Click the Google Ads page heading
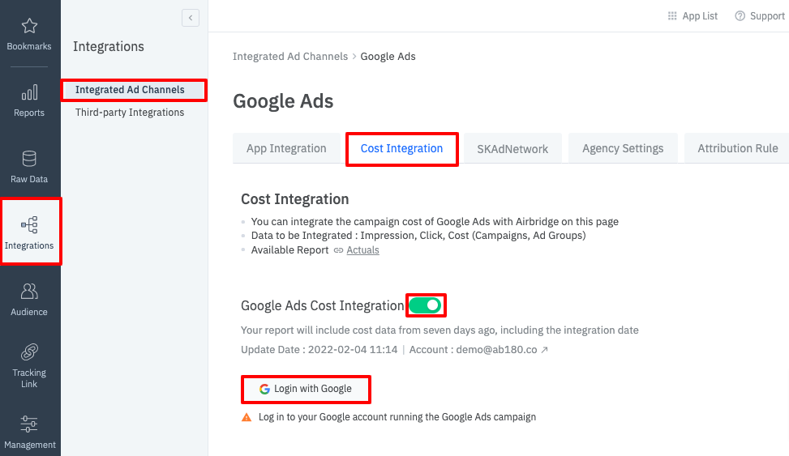This screenshot has height=456, width=789. coord(283,101)
